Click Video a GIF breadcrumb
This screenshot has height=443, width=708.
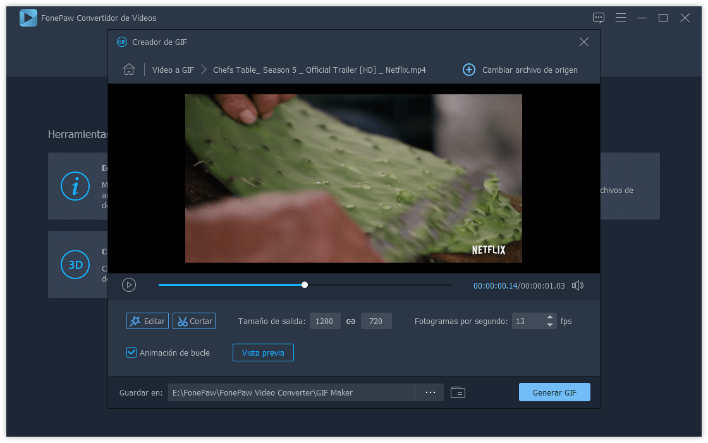pos(173,70)
